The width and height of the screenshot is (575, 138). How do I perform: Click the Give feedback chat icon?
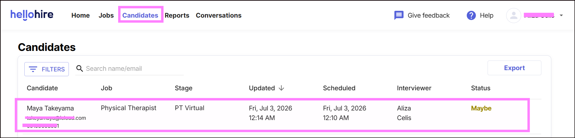tap(399, 15)
